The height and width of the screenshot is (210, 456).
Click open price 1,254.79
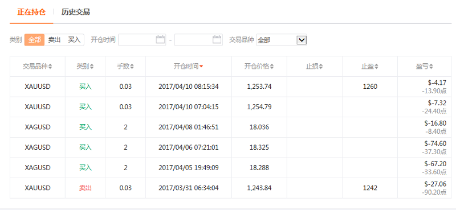(x=259, y=107)
